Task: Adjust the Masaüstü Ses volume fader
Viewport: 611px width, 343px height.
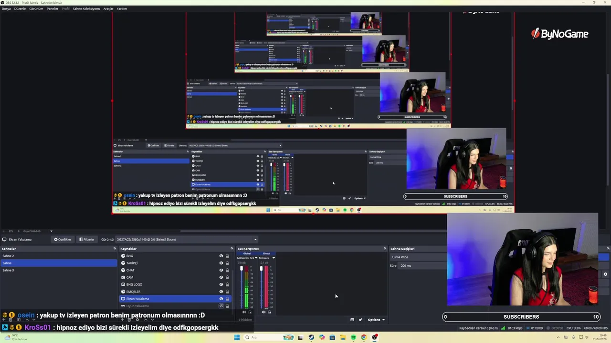Action: [242, 269]
